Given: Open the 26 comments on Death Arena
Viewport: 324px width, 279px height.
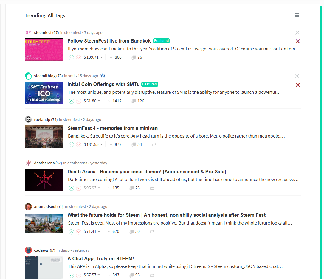Looking at the screenshot, I should coord(134,188).
